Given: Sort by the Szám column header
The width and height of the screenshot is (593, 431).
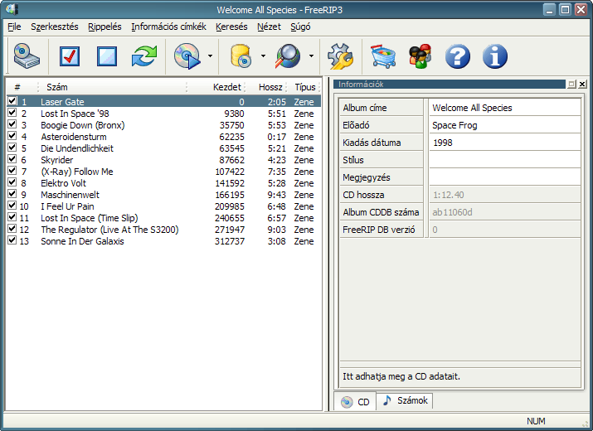Looking at the screenshot, I should [113, 87].
